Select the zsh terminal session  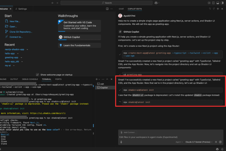[x=102, y=84]
